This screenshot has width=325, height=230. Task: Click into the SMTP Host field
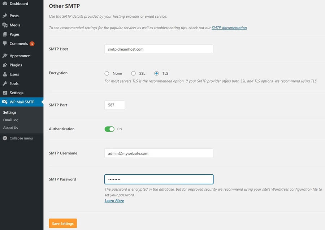(159, 49)
